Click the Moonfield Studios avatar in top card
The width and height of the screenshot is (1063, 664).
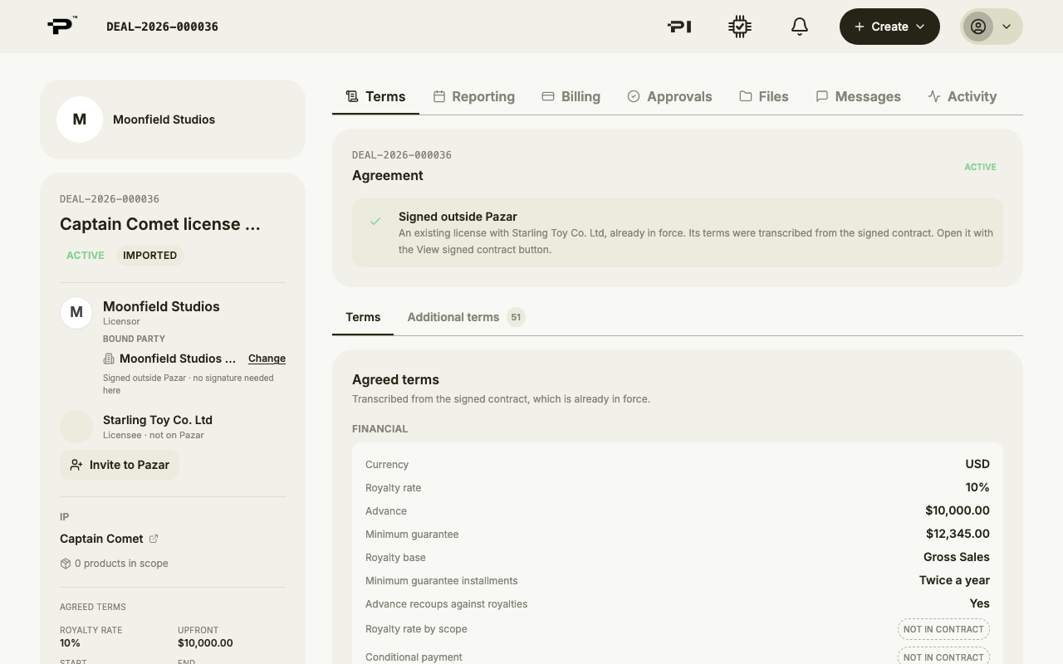coord(80,120)
